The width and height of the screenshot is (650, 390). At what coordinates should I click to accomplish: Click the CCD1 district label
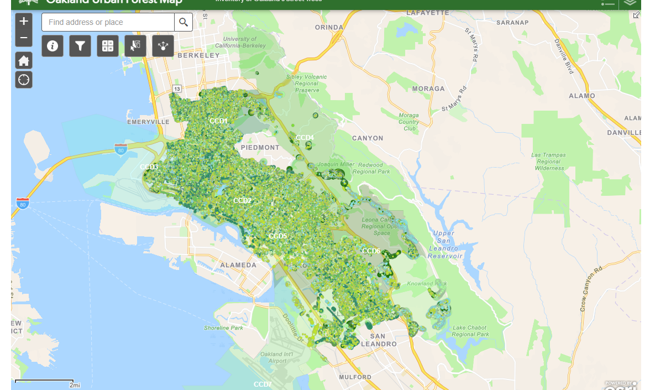pos(218,121)
